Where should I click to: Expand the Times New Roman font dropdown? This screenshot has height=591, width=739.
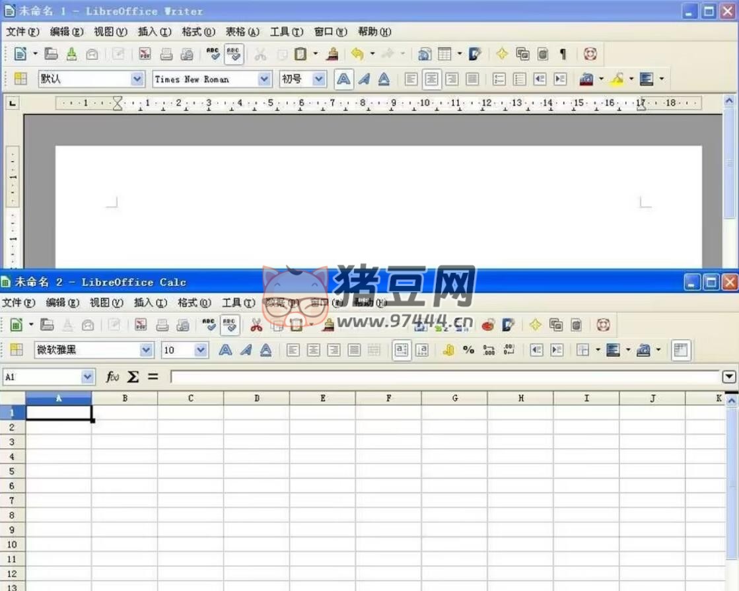click(x=264, y=79)
